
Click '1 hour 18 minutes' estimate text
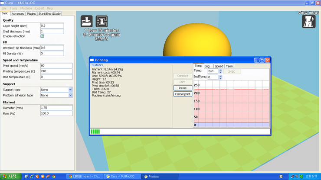coord(102,30)
